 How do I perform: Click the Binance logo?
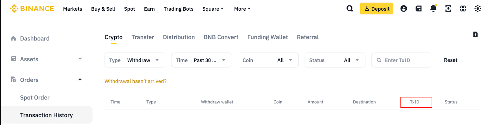pyautogui.click(x=32, y=8)
